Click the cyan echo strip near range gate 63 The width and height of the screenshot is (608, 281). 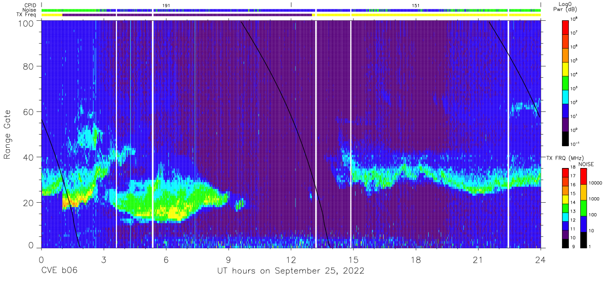click(525, 106)
